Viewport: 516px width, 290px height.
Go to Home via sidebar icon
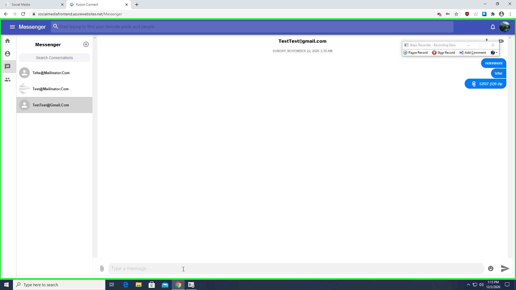[x=8, y=41]
